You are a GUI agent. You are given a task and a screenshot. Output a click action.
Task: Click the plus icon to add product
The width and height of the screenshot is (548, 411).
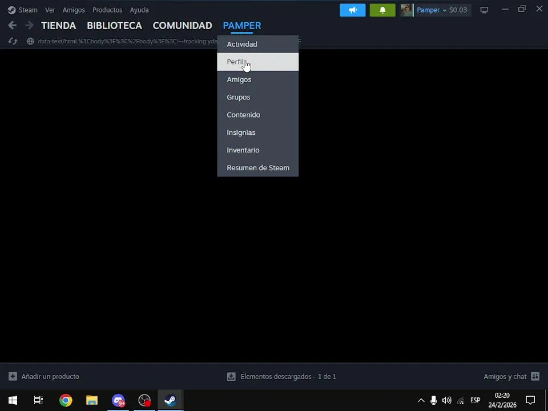[x=13, y=376]
